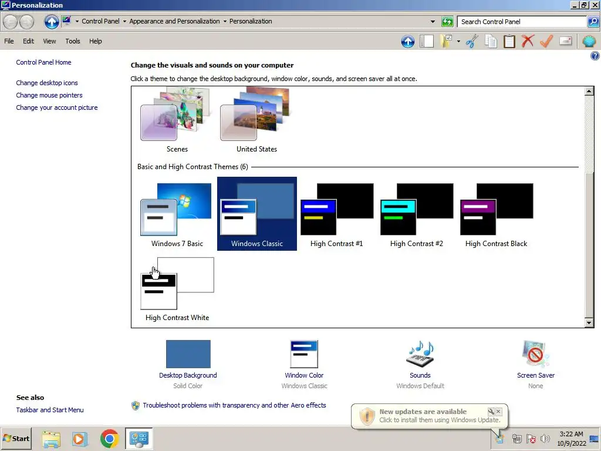
Task: Click the Forward navigation arrow
Action: [27, 22]
